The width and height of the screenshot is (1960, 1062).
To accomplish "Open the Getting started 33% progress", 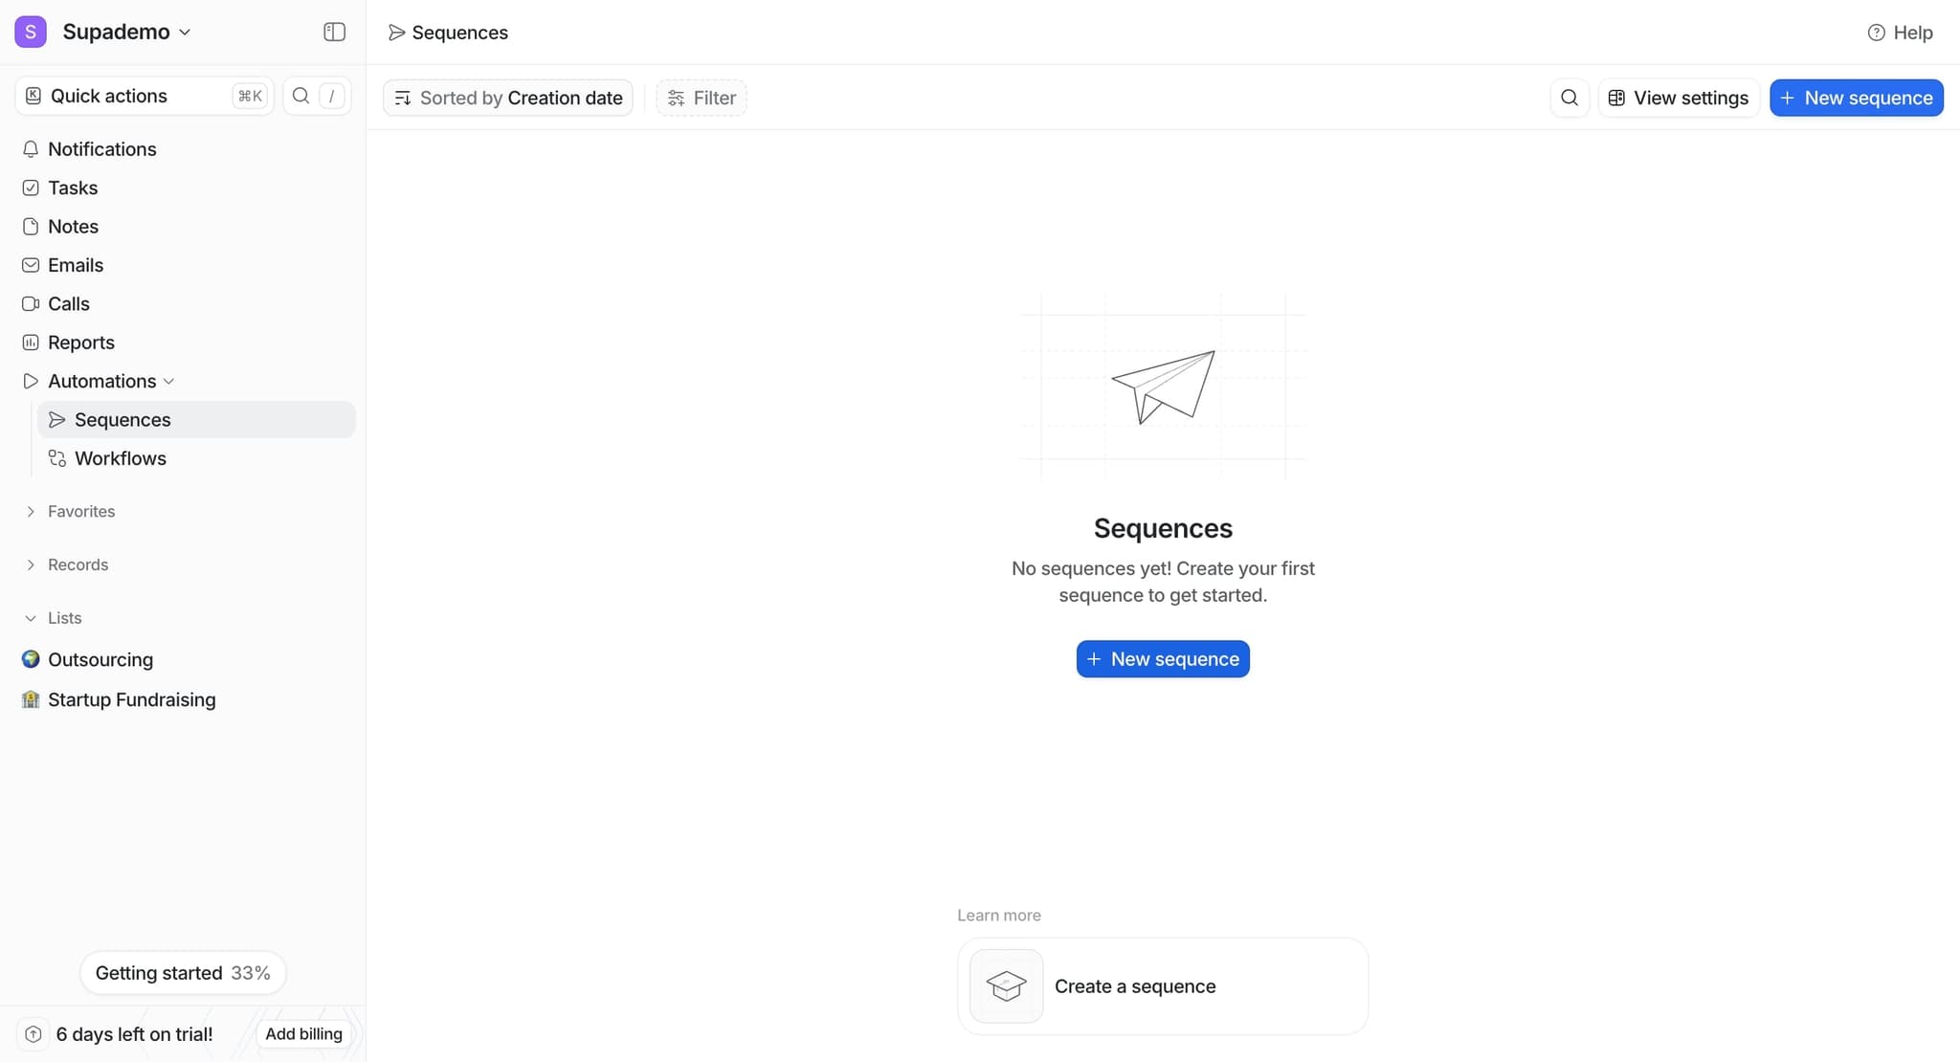I will (x=182, y=973).
